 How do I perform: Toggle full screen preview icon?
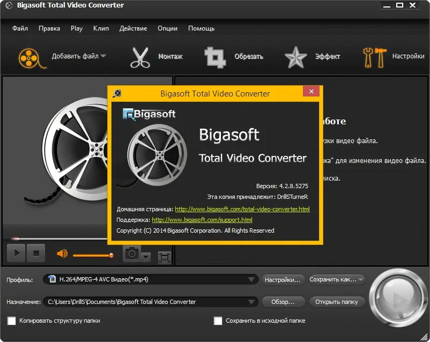(x=164, y=257)
